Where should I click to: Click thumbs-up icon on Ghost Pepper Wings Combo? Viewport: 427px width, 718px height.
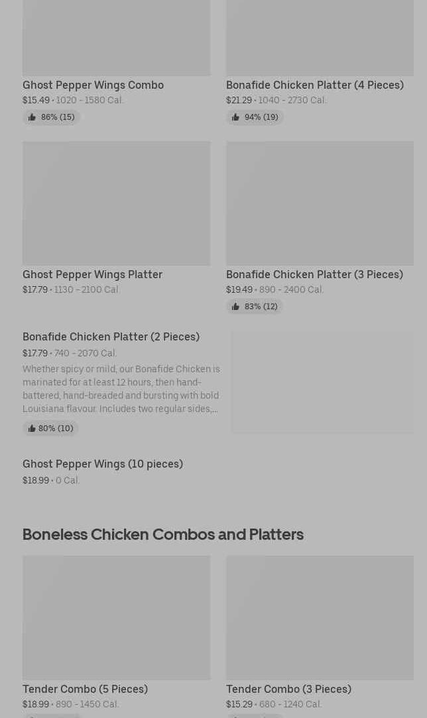[32, 117]
